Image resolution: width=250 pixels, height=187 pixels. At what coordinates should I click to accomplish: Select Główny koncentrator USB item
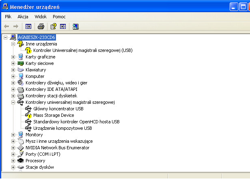click(58, 109)
